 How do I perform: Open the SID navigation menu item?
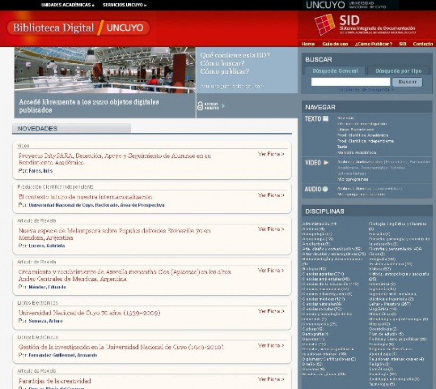point(403,44)
